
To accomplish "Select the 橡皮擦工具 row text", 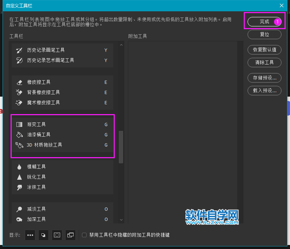I will pos(39,82).
